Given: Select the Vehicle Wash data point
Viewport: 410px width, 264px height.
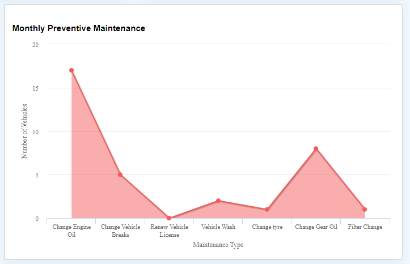Looking at the screenshot, I should pyautogui.click(x=218, y=201).
